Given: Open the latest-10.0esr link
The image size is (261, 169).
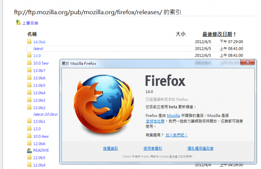Looking at the screenshot, I should 45,114.
